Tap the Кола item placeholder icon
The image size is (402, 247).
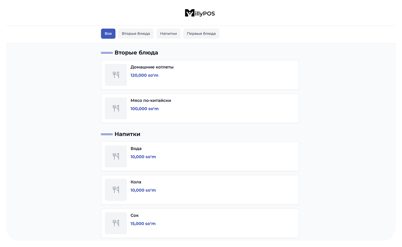click(116, 190)
